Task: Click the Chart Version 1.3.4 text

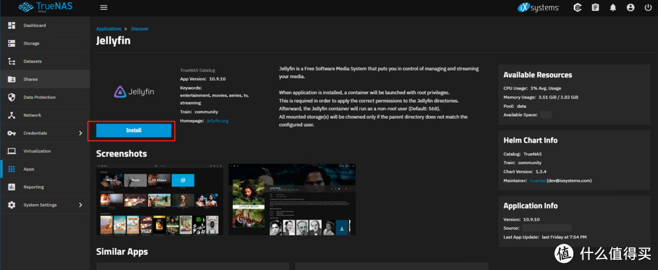Action: (x=525, y=171)
